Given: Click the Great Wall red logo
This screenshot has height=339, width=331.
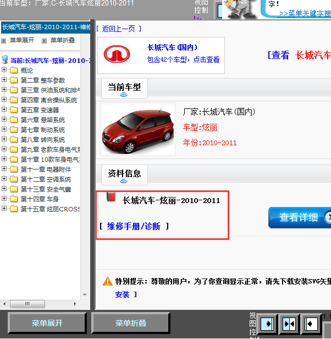Looking at the screenshot, I should pyautogui.click(x=117, y=54).
